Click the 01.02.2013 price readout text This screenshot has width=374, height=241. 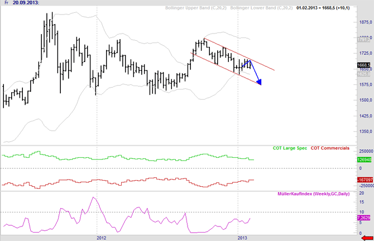[325, 7]
